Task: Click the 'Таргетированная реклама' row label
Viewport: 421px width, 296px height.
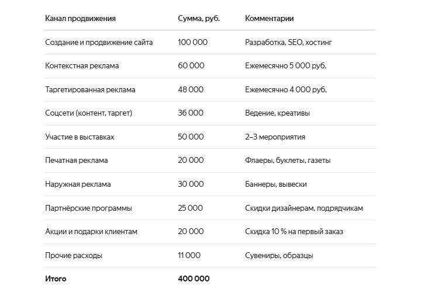Action: pyautogui.click(x=90, y=90)
